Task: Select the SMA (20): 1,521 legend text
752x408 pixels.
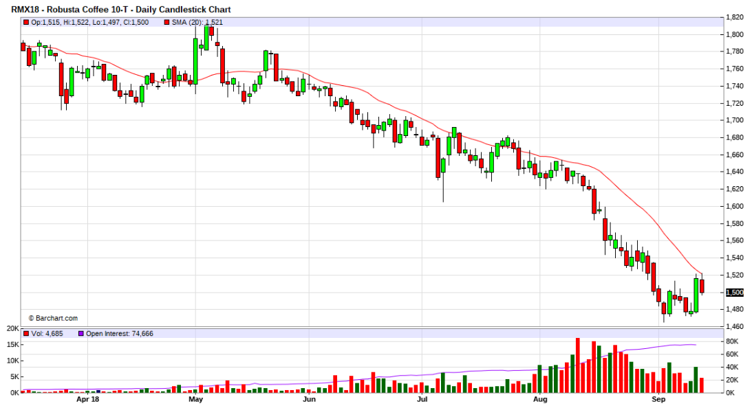Action: tap(197, 23)
